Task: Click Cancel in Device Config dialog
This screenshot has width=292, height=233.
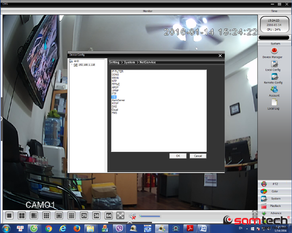Action: pos(198,156)
